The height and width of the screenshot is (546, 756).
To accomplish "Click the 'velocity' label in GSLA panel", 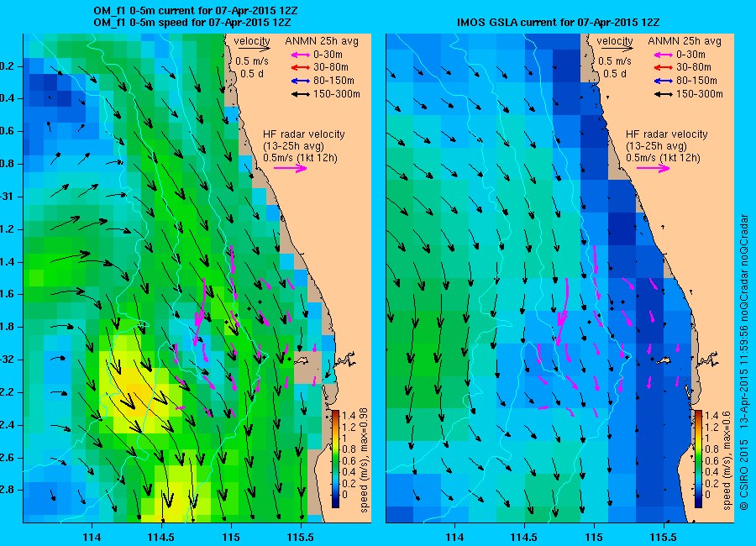I will pos(615,41).
